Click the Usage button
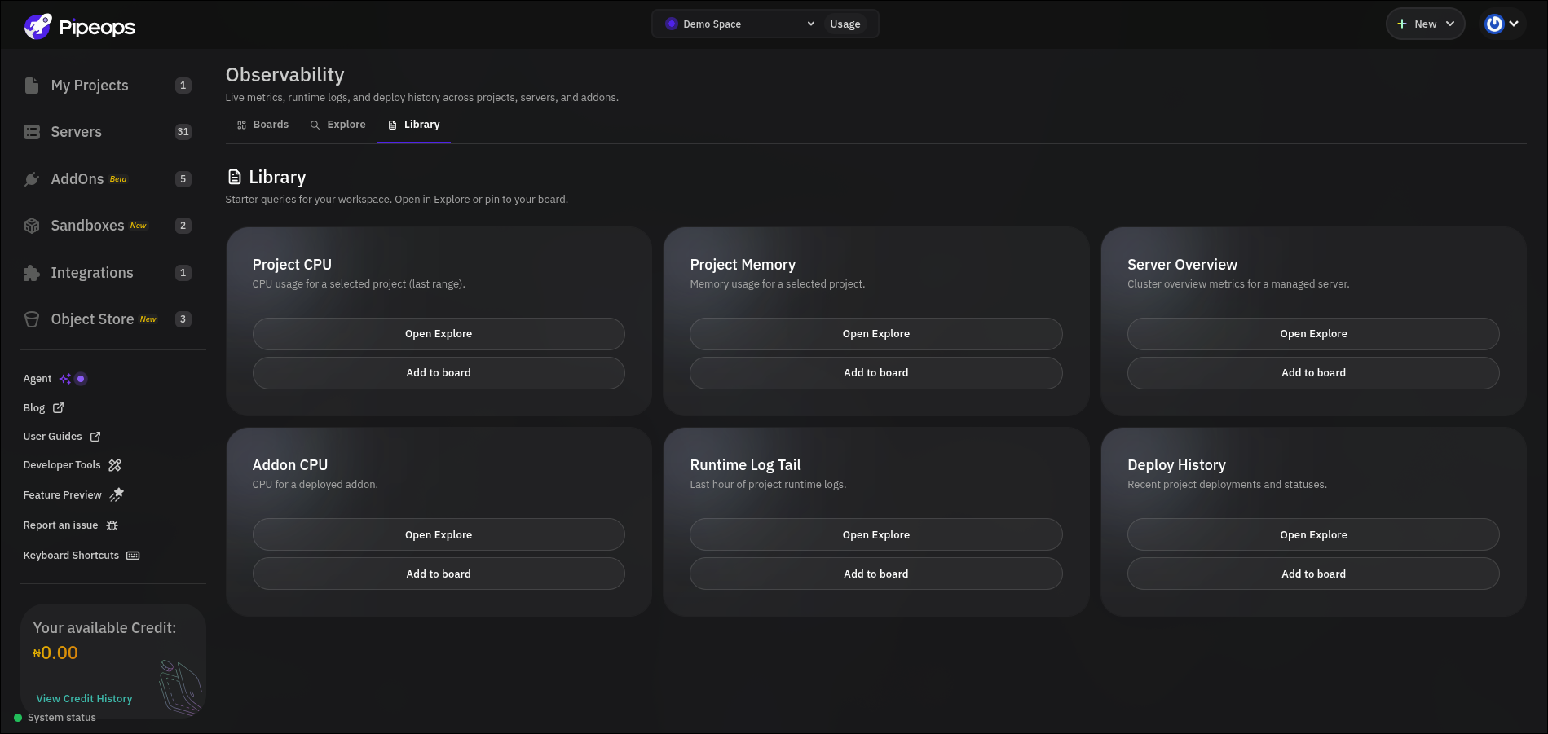 pyautogui.click(x=845, y=24)
